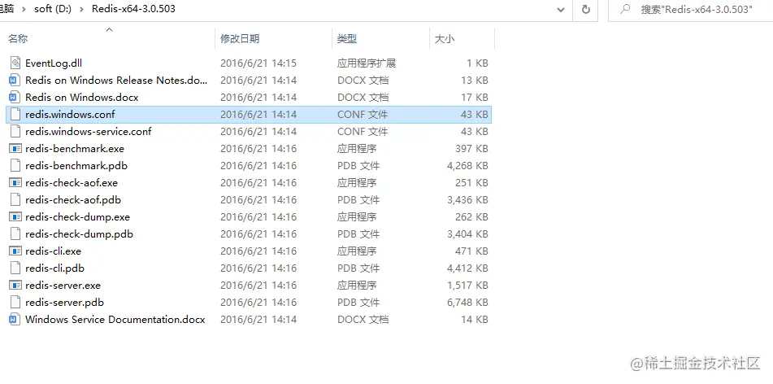773x384 pixels.
Task: Click the 应用程序扩展 type cell
Action: pos(367,63)
